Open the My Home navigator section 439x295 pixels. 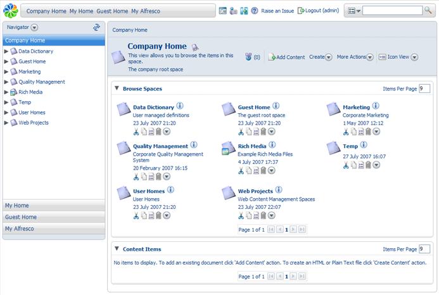point(54,206)
